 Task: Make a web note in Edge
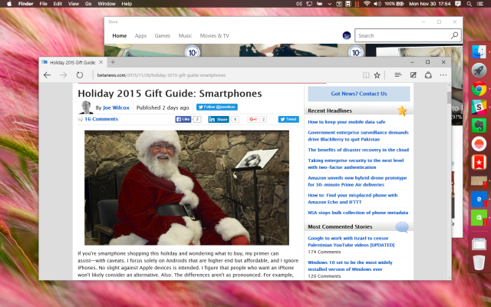(414, 75)
